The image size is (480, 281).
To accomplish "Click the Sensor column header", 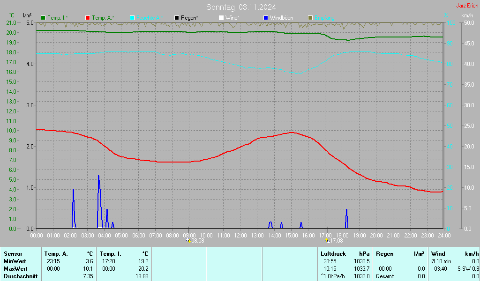I will [13, 254].
